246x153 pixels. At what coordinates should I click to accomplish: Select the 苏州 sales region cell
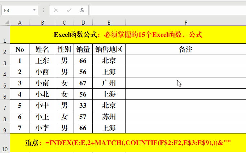pos(109,116)
